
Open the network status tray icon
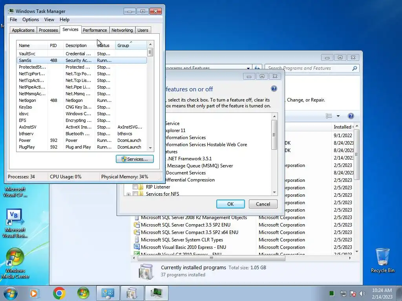[x=343, y=294]
